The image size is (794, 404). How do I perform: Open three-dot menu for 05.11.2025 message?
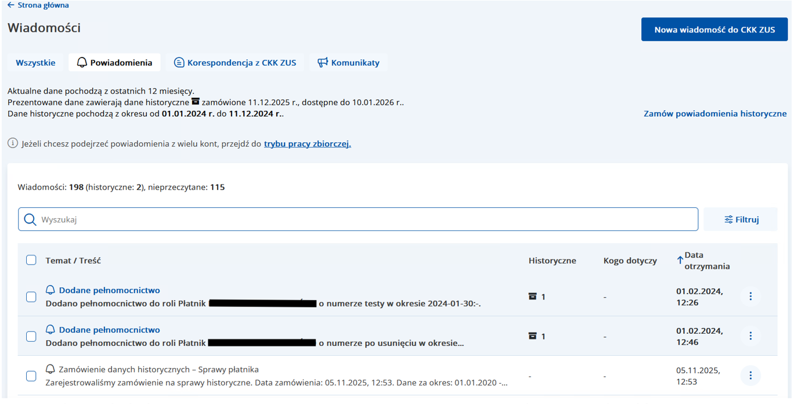(x=750, y=376)
